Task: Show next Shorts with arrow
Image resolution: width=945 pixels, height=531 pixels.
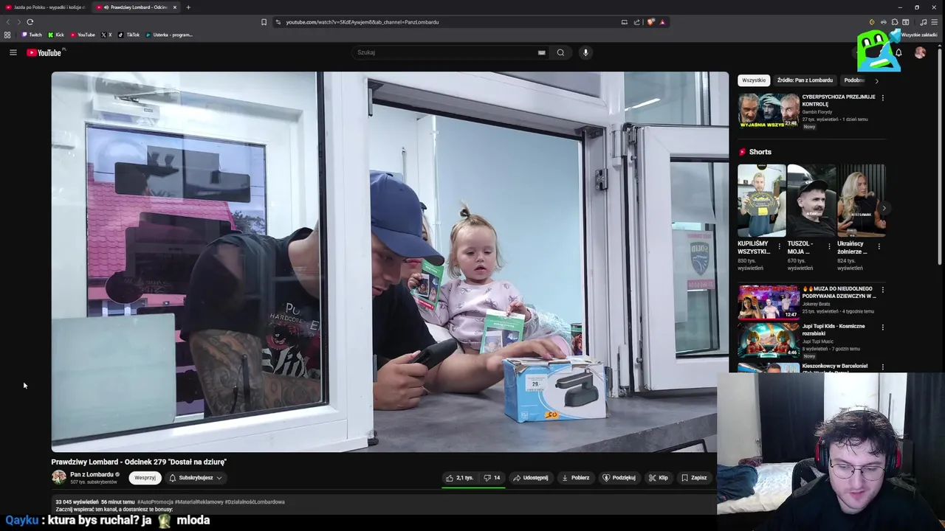Action: [x=884, y=208]
